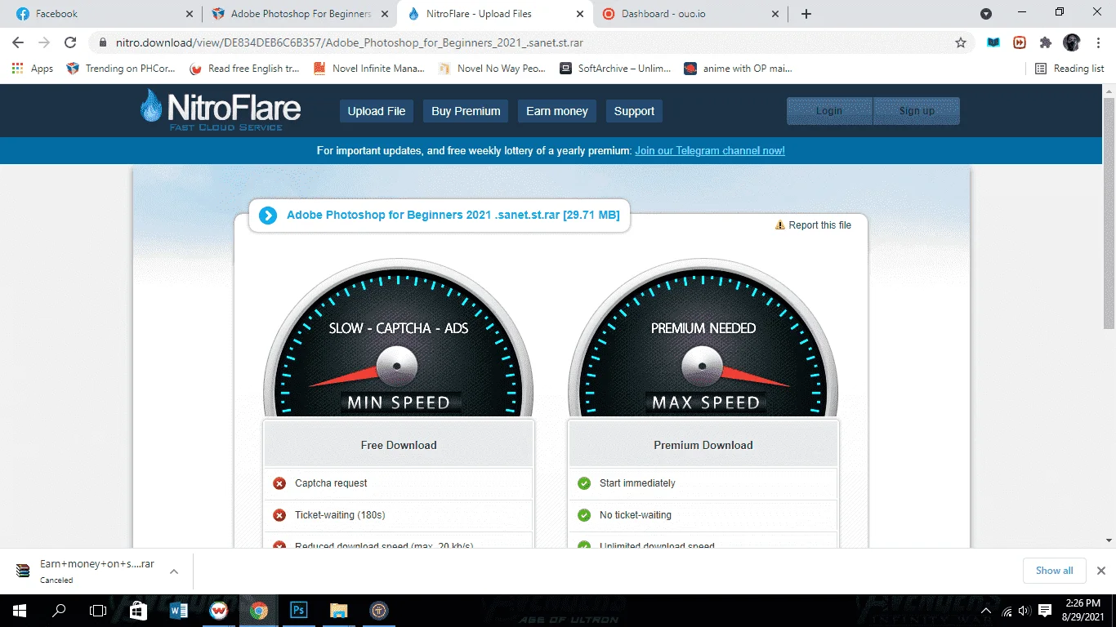Screen dimensions: 1116x627
Task: Open the Chrome profile avatar
Action: 1072,42
